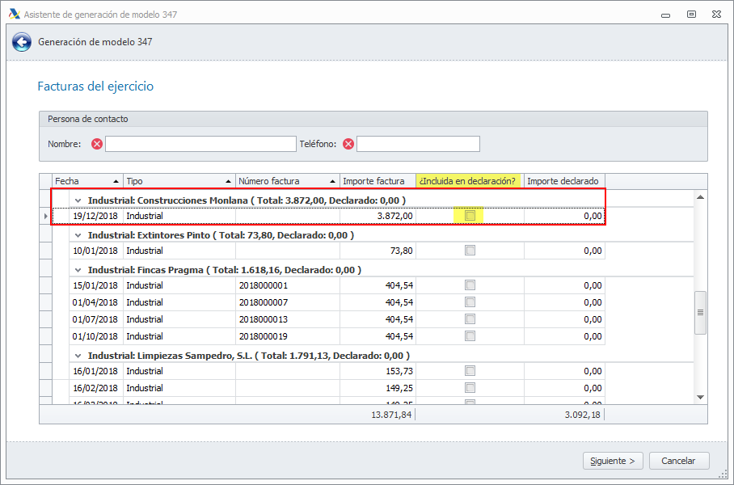Click the Número factura column sort arrow
734x485 pixels.
[332, 182]
